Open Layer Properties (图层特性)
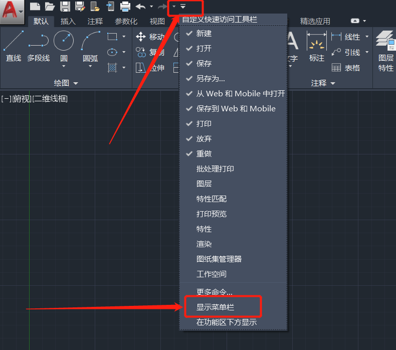The height and width of the screenshot is (350, 396). [385, 51]
